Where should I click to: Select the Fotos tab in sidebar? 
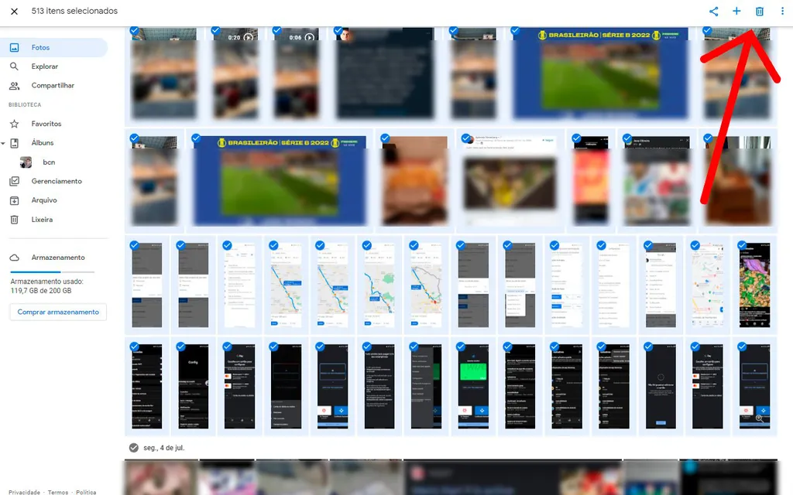[x=40, y=48]
